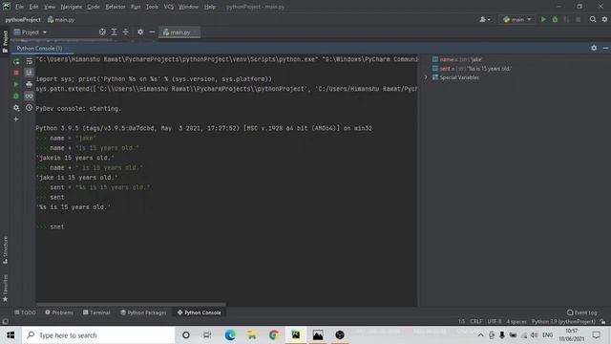Click the Windows taskbar search box
The image size is (611, 344).
coord(98,335)
